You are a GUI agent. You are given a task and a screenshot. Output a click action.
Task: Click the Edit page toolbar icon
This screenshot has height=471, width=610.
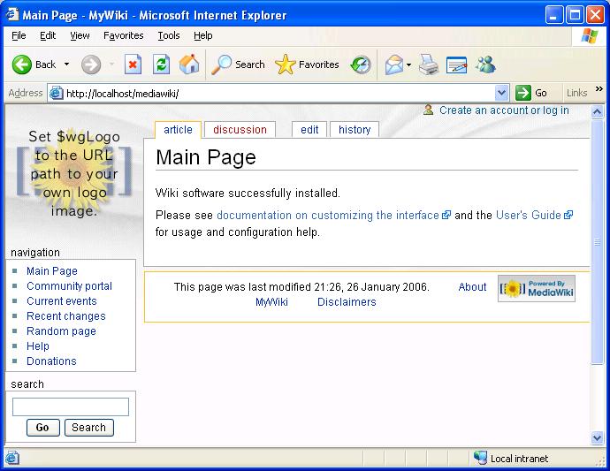click(x=456, y=65)
